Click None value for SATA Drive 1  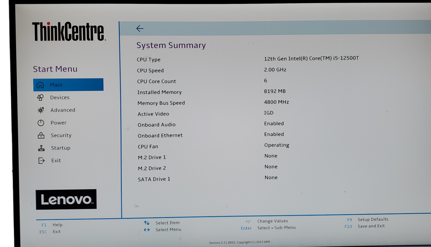[x=271, y=177]
